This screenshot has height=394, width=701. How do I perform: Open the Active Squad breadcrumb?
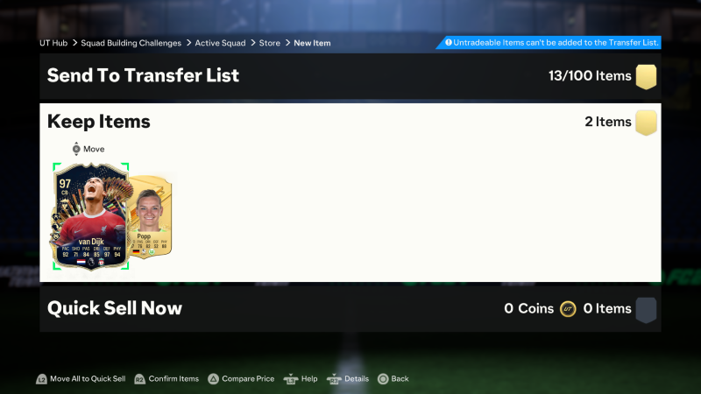[x=220, y=43]
